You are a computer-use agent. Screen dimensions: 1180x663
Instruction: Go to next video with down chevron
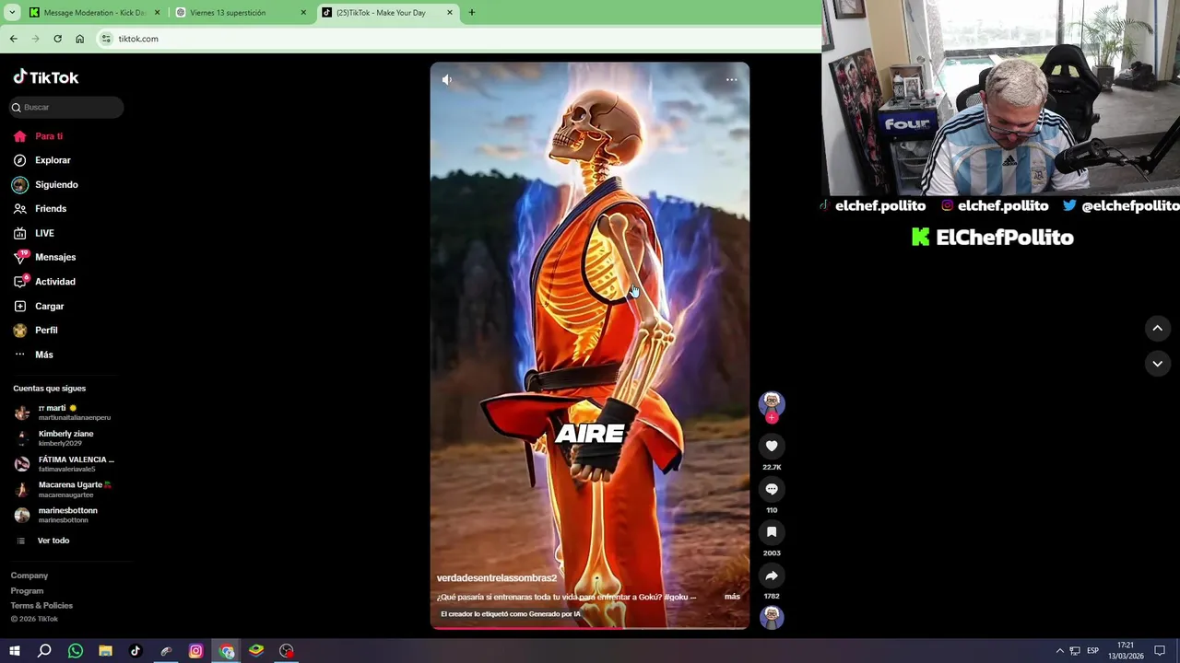pos(1157,364)
